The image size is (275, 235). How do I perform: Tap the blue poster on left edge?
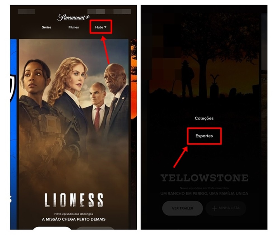tap(13, 133)
